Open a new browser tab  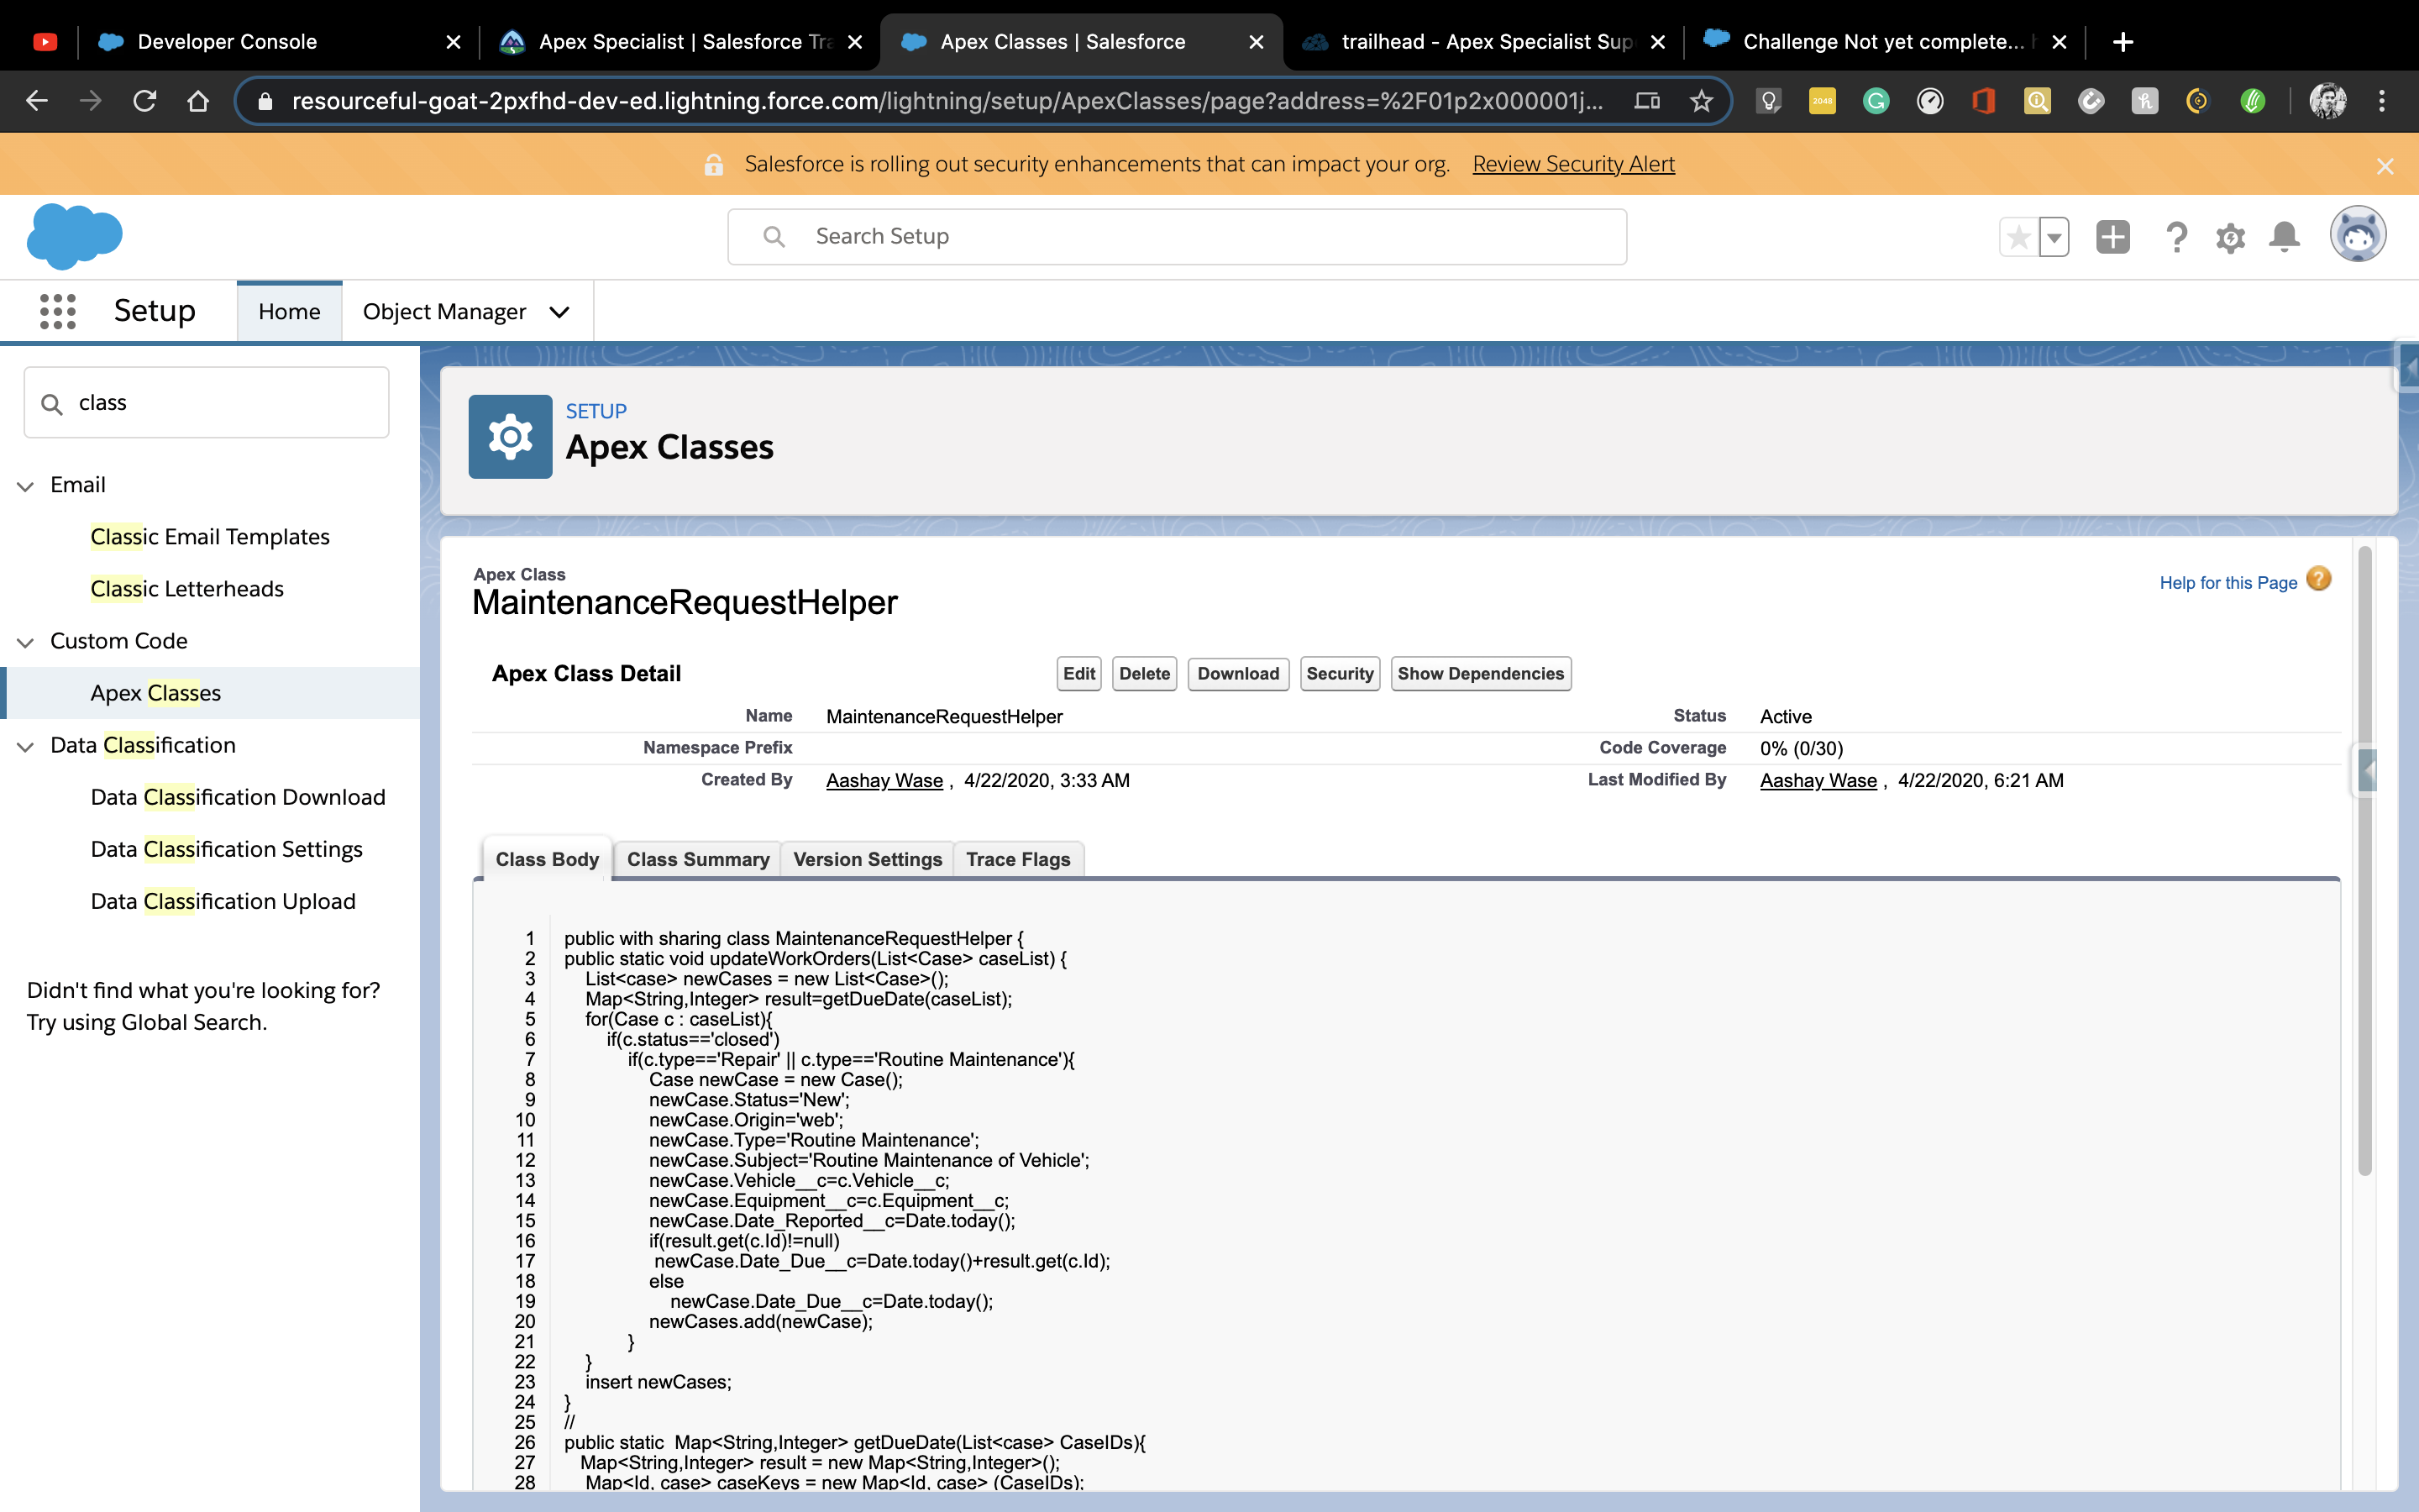coord(2123,42)
